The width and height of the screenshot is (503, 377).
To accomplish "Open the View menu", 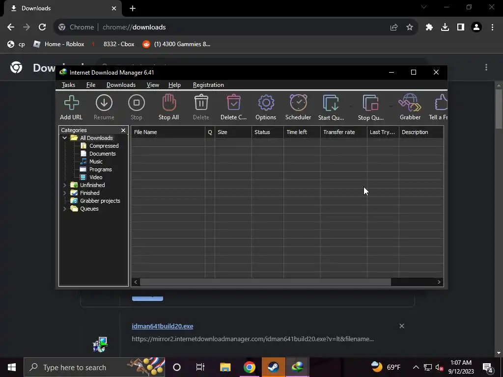I will tap(153, 85).
